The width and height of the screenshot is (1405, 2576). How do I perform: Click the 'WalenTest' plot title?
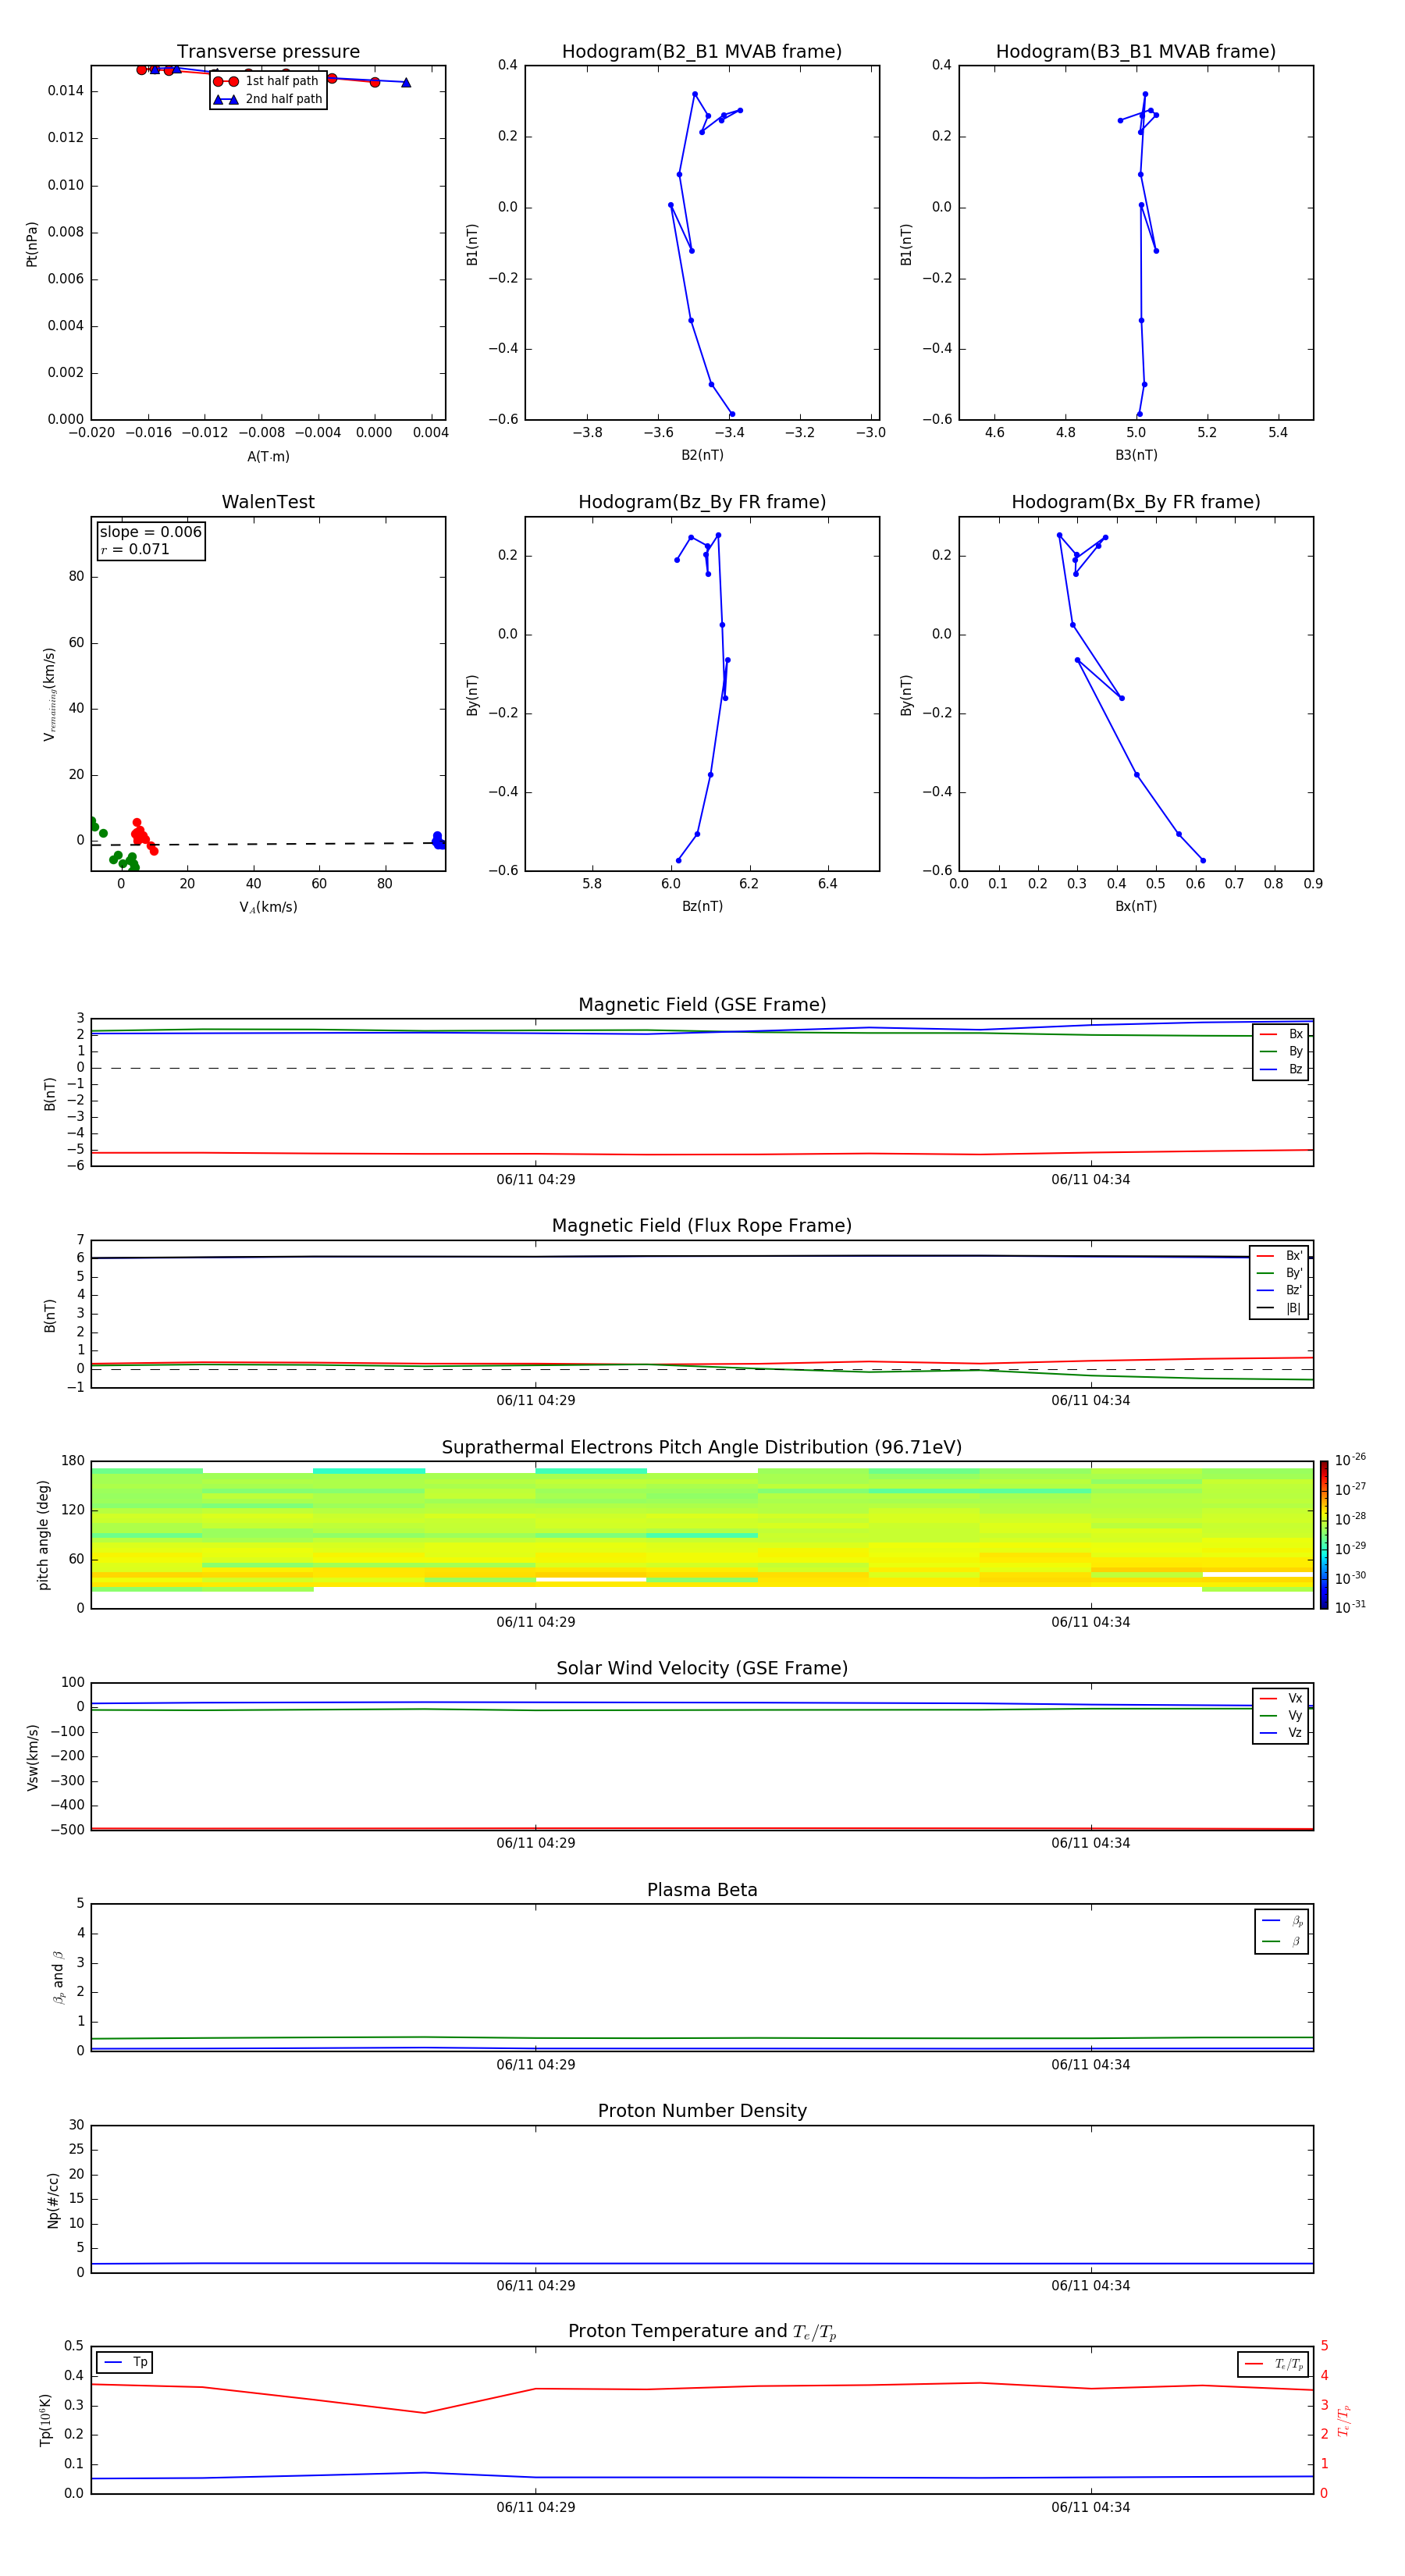268,502
